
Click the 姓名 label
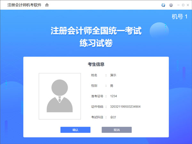point(94,75)
